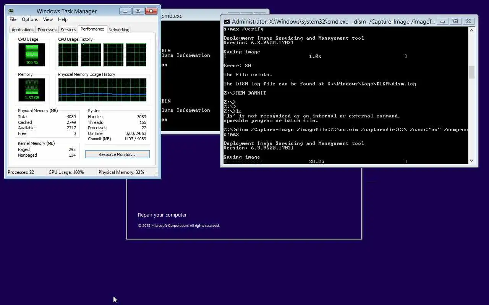Viewport: 489px width, 305px height.
Task: Open the Options menu in Task Manager
Action: coord(30,19)
